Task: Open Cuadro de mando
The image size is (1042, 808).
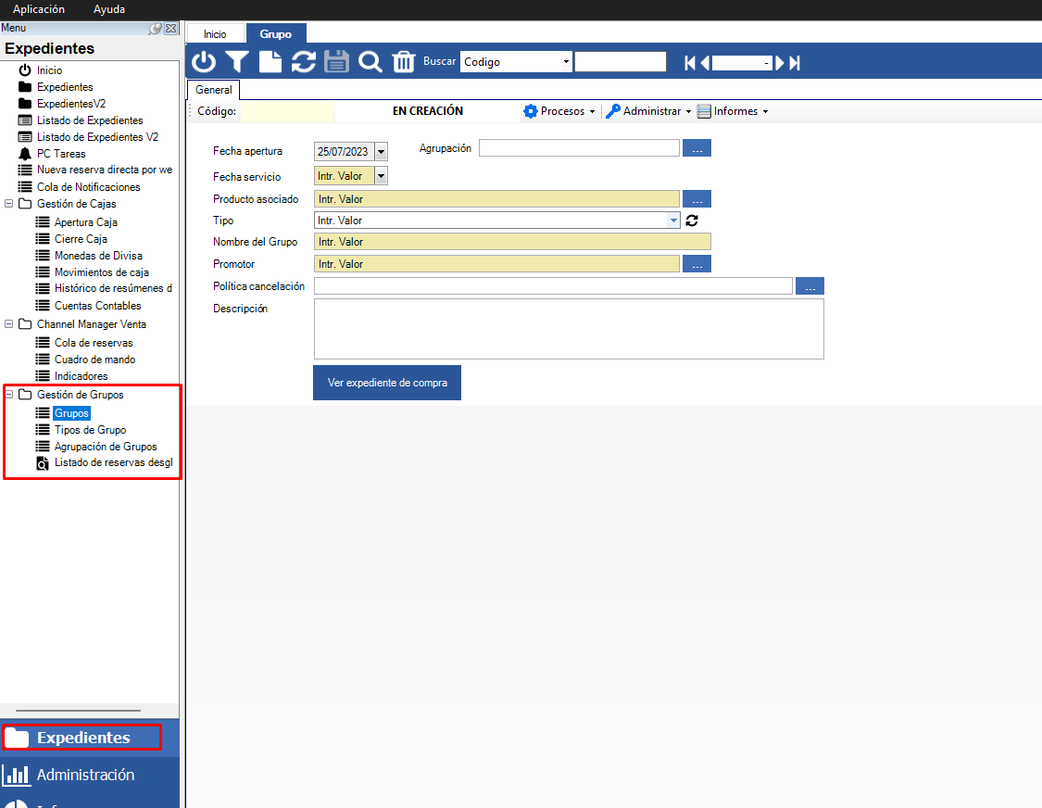Action: coord(95,360)
